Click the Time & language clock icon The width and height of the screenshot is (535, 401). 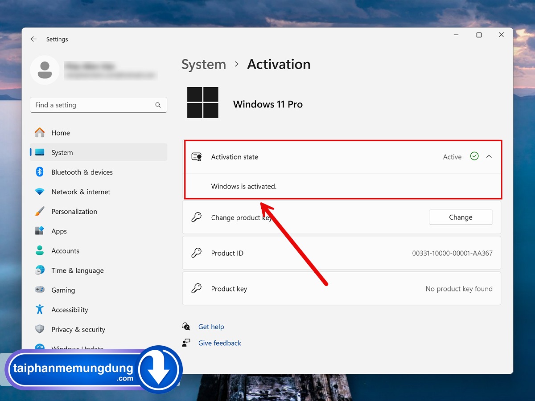click(x=40, y=270)
